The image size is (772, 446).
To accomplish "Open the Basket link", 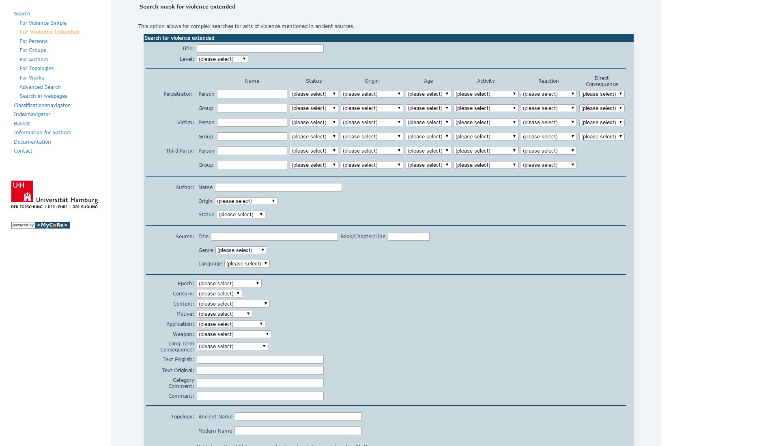I will pyautogui.click(x=22, y=124).
